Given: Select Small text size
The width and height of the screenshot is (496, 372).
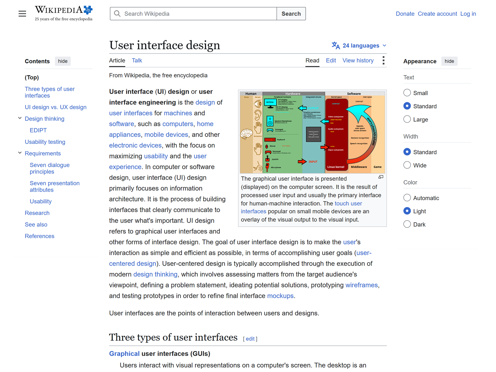Looking at the screenshot, I should coord(407,93).
